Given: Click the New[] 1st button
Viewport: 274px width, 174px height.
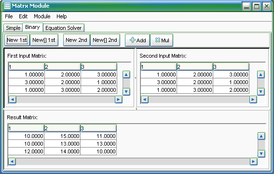Looking at the screenshot, I should pos(44,40).
